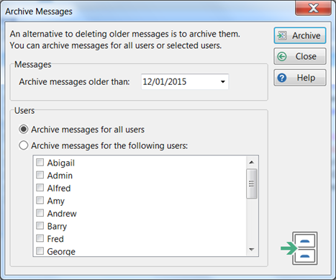Open the archive date dropdown arrow
Viewport: 336px width, 280px height.
tap(223, 82)
